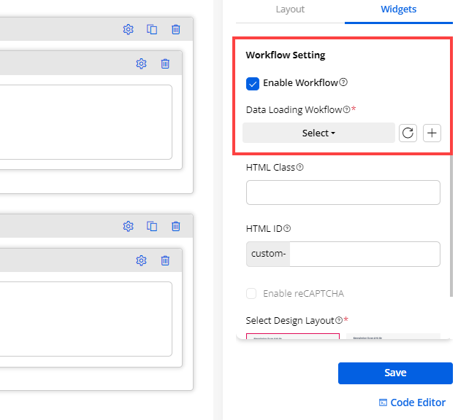This screenshot has width=458, height=420.
Task: Open gear settings of first inner widget
Action: click(142, 63)
